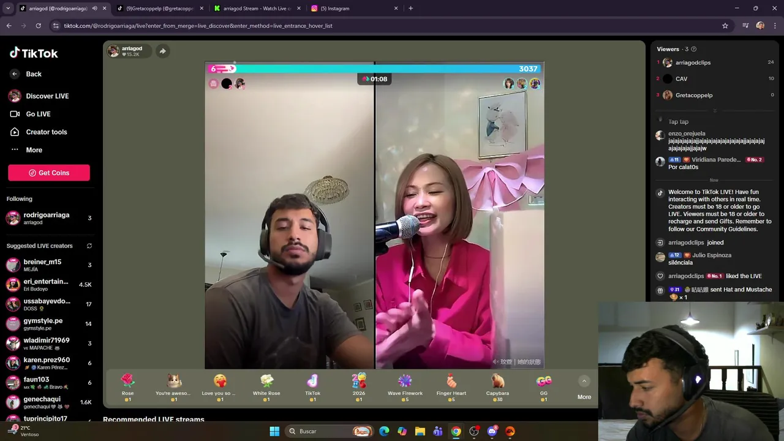784x441 pixels.
Task: Refresh Suggested LIVE creators list
Action: click(89, 246)
